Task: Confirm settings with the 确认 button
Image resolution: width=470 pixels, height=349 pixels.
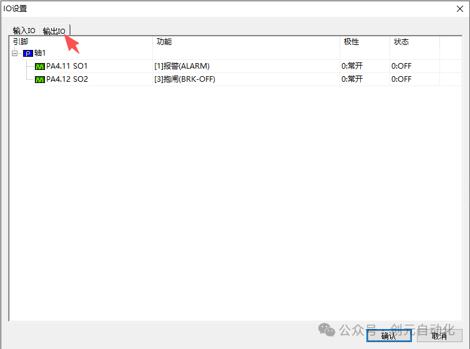Action: pyautogui.click(x=389, y=335)
